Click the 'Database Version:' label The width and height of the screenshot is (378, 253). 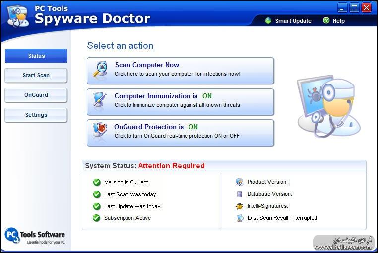pyautogui.click(x=269, y=194)
